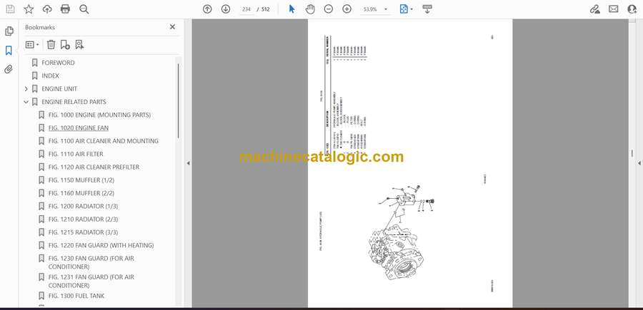
Task: Click the share link icon
Action: point(595,9)
